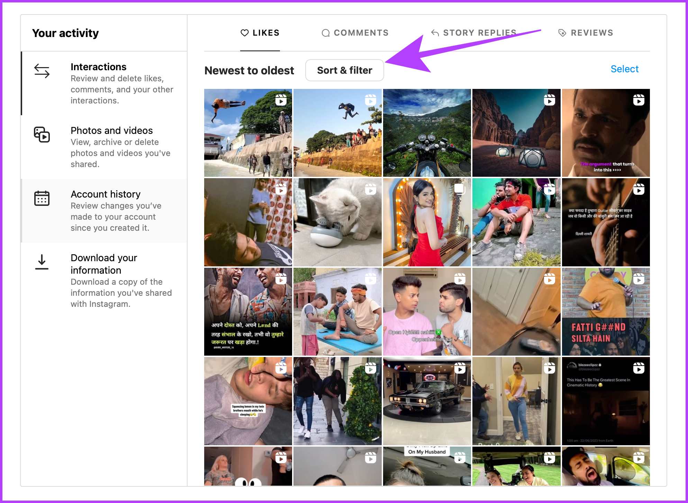Click the Select link
The height and width of the screenshot is (503, 688).
pos(624,69)
